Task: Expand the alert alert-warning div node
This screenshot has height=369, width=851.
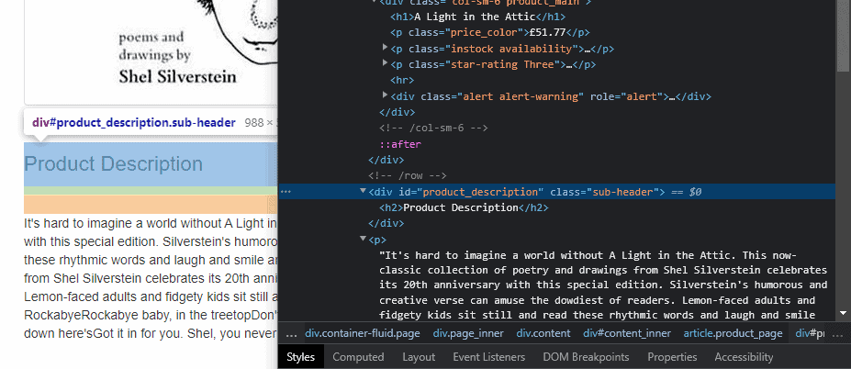Action: click(x=386, y=95)
